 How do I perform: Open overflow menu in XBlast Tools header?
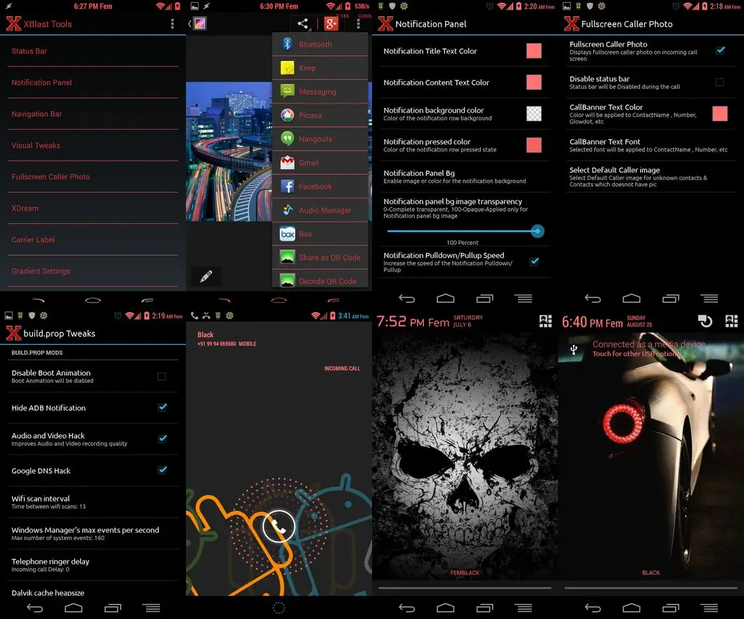tap(172, 24)
